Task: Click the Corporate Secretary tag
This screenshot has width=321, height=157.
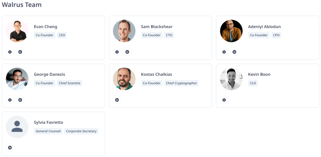Action: click(x=81, y=131)
